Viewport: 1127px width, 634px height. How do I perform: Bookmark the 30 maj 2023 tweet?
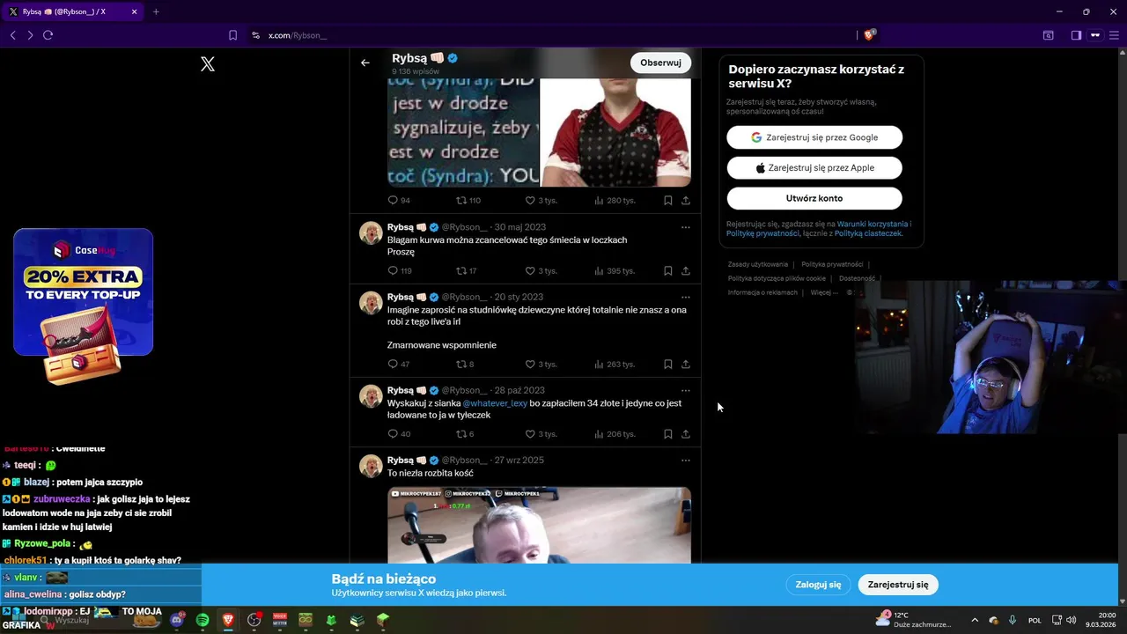tap(668, 270)
